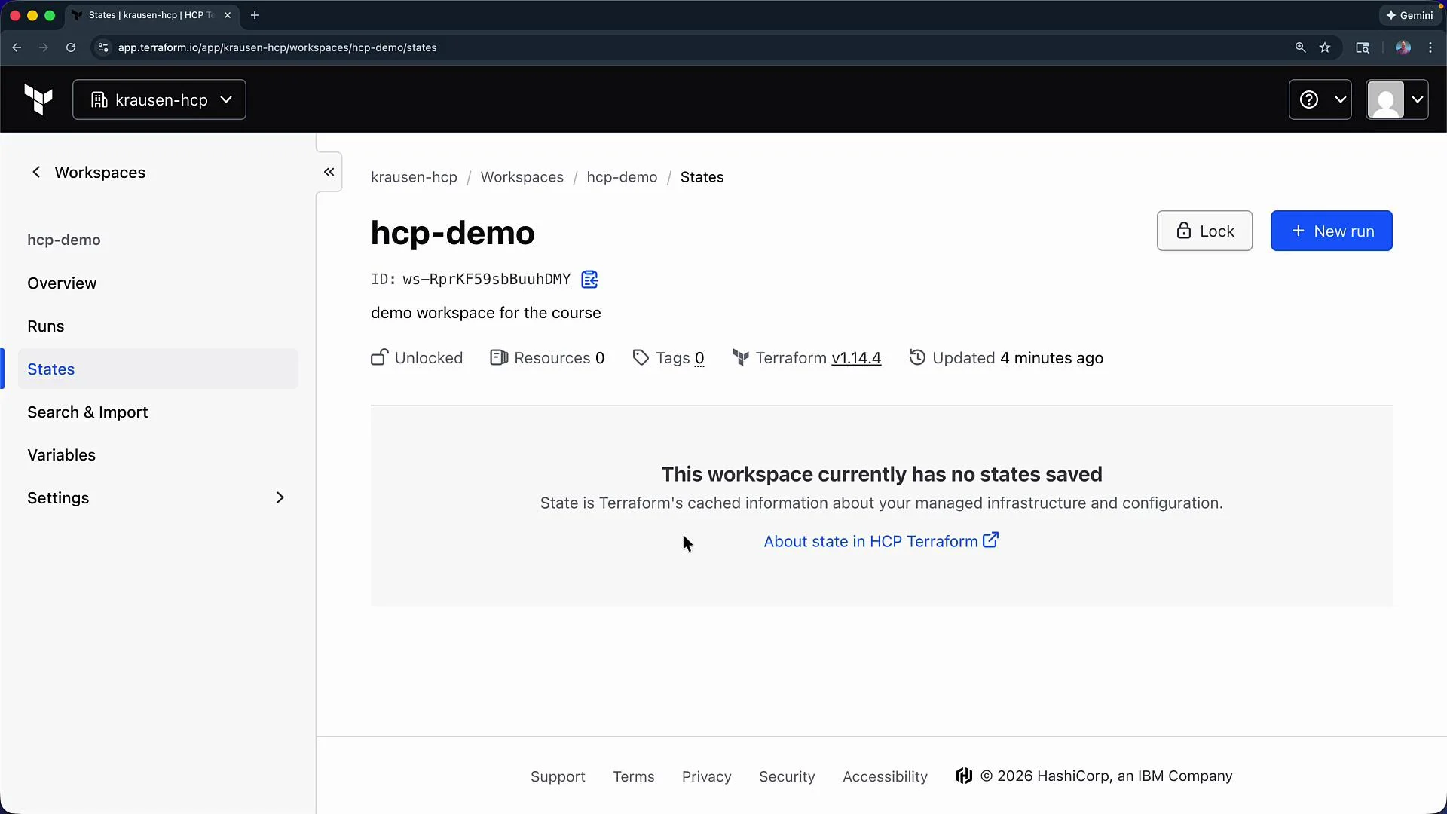1447x814 pixels.
Task: Bookmark this page with star icon
Action: tap(1325, 47)
